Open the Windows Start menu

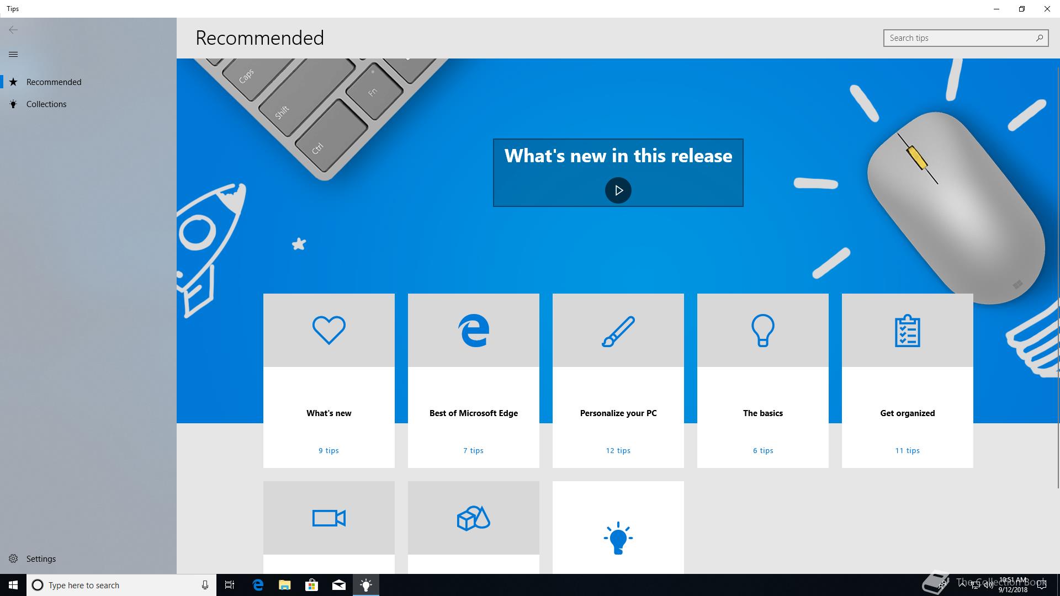coord(13,585)
